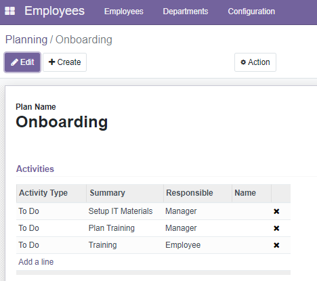Sort by Summary column header

pyautogui.click(x=125, y=193)
